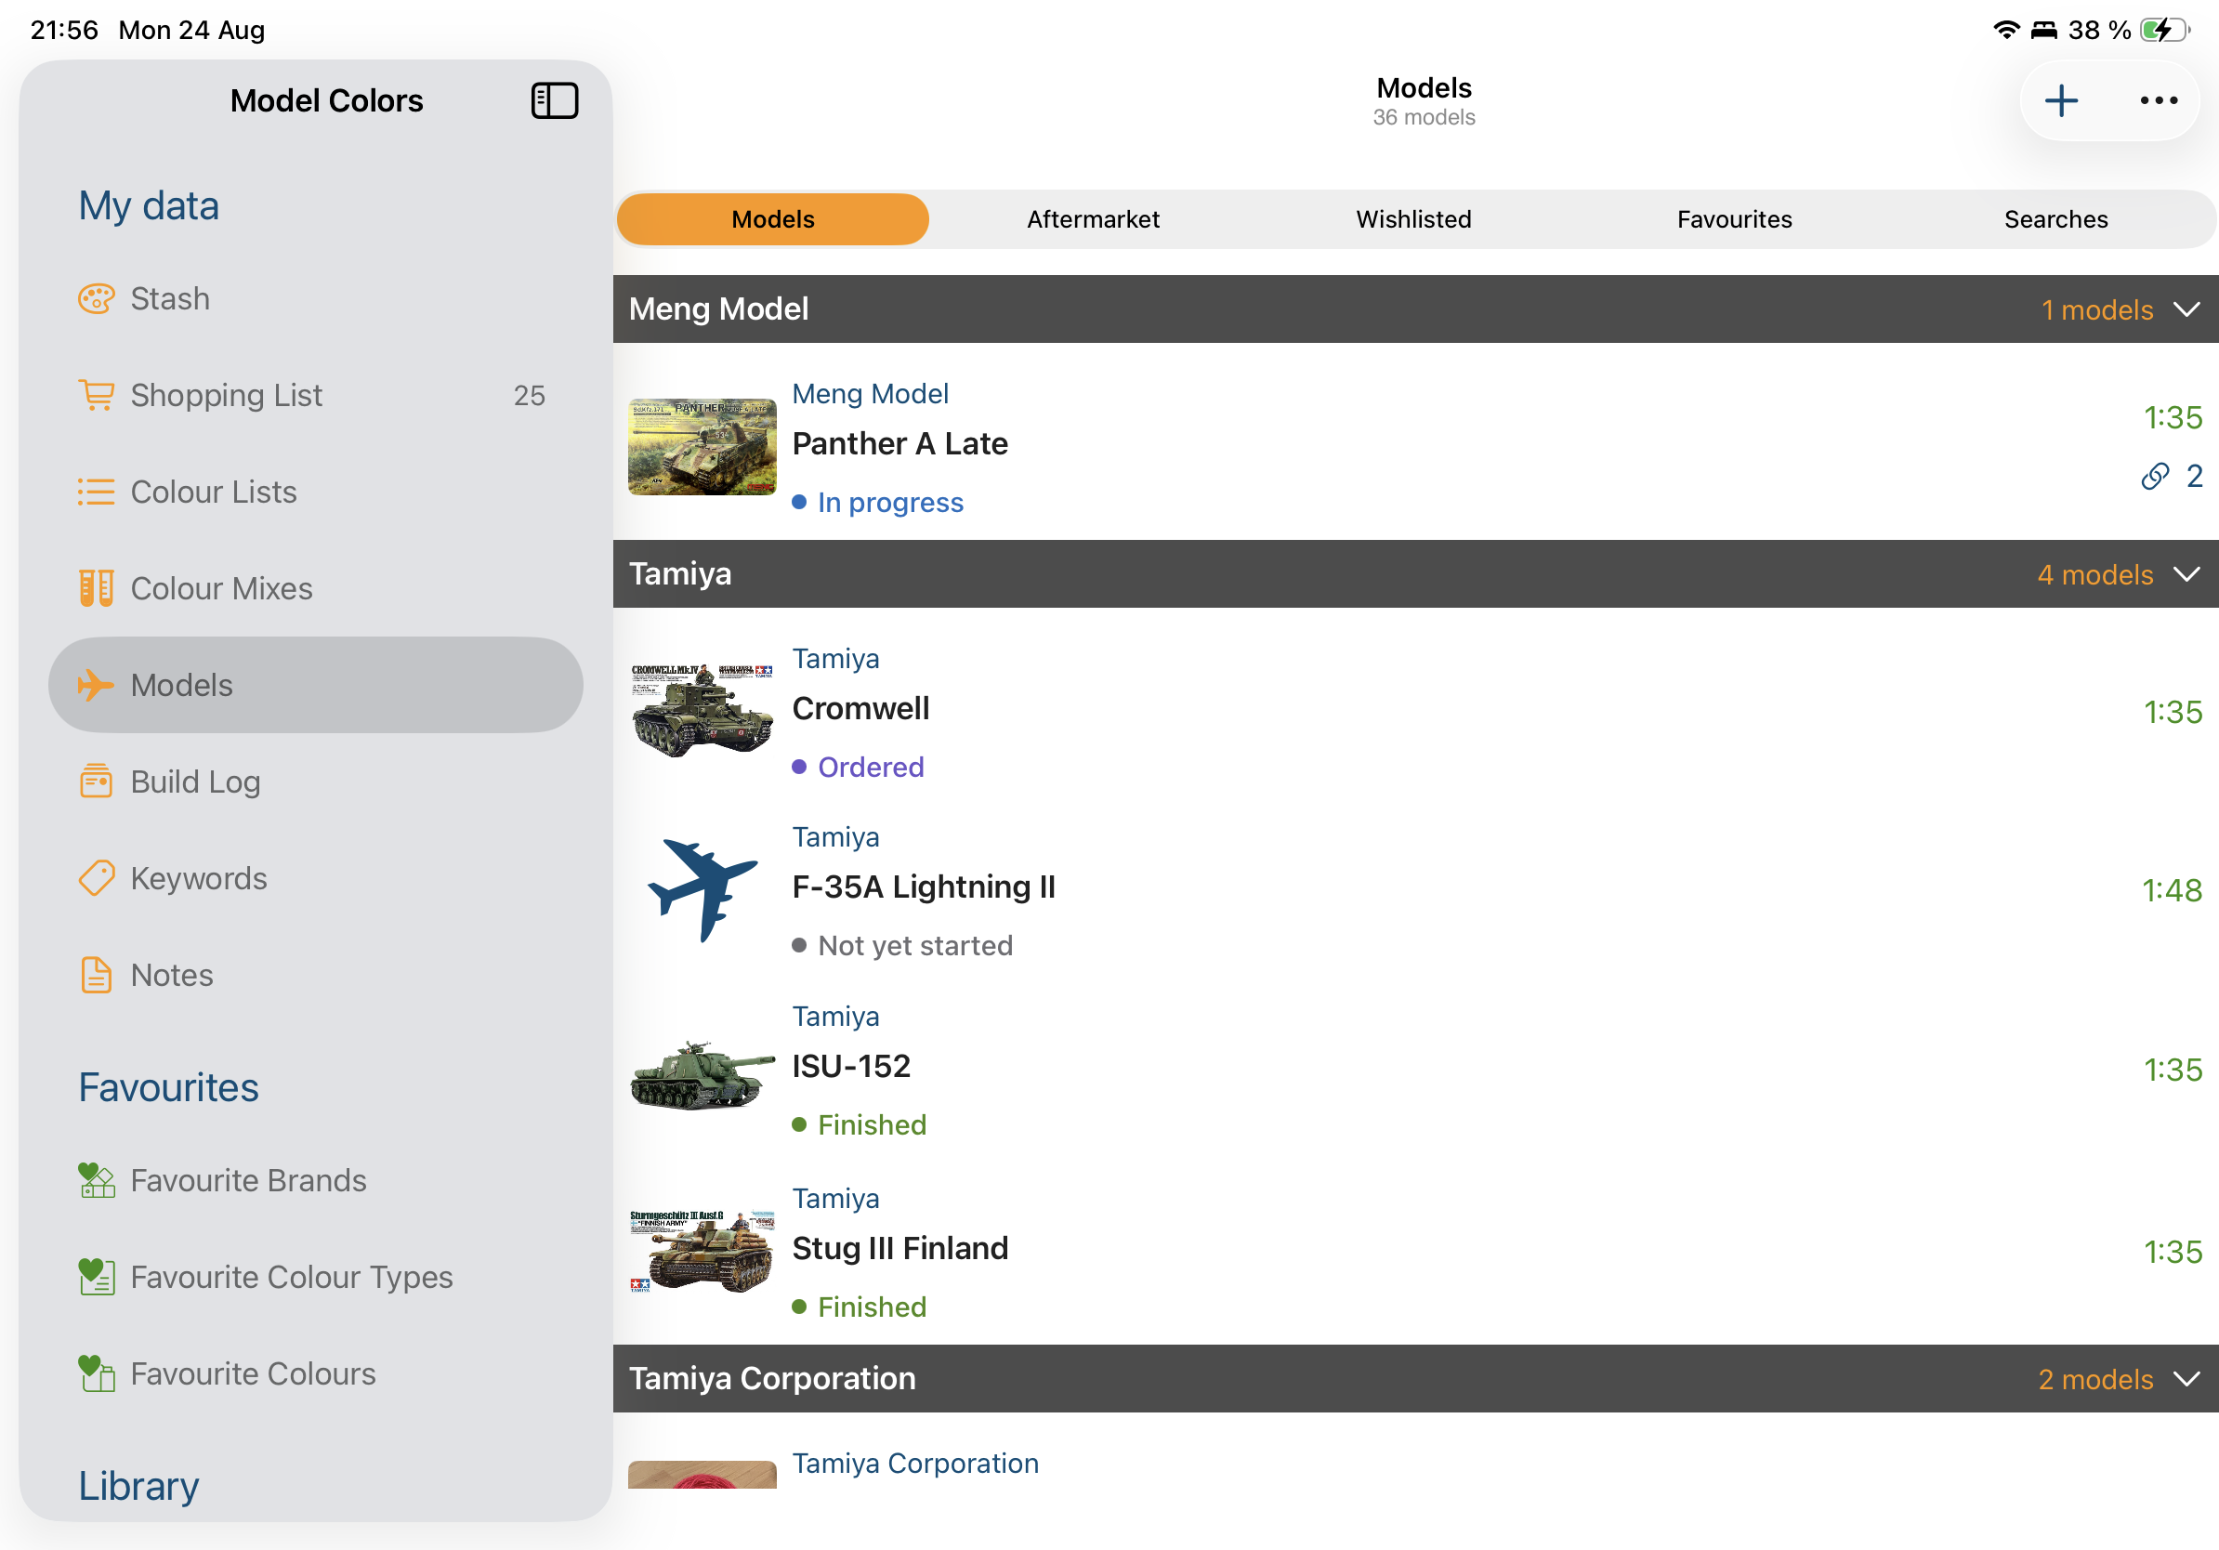Open Shopping List in sidebar
The height and width of the screenshot is (1550, 2219).
(x=315, y=395)
